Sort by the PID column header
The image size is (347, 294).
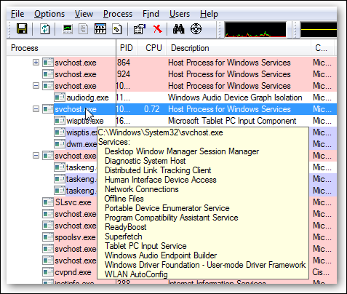tap(127, 48)
